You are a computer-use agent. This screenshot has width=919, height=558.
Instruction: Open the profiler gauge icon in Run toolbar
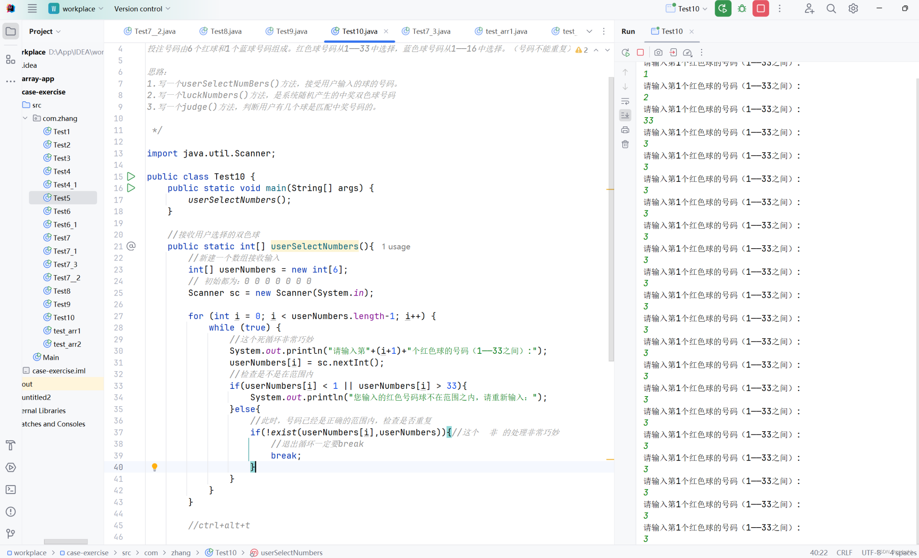[x=687, y=52]
